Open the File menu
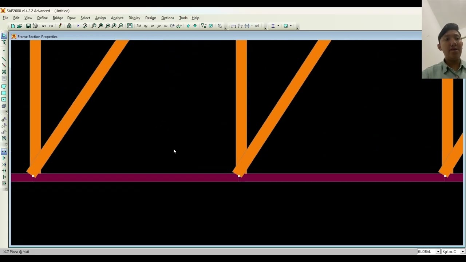 5,18
